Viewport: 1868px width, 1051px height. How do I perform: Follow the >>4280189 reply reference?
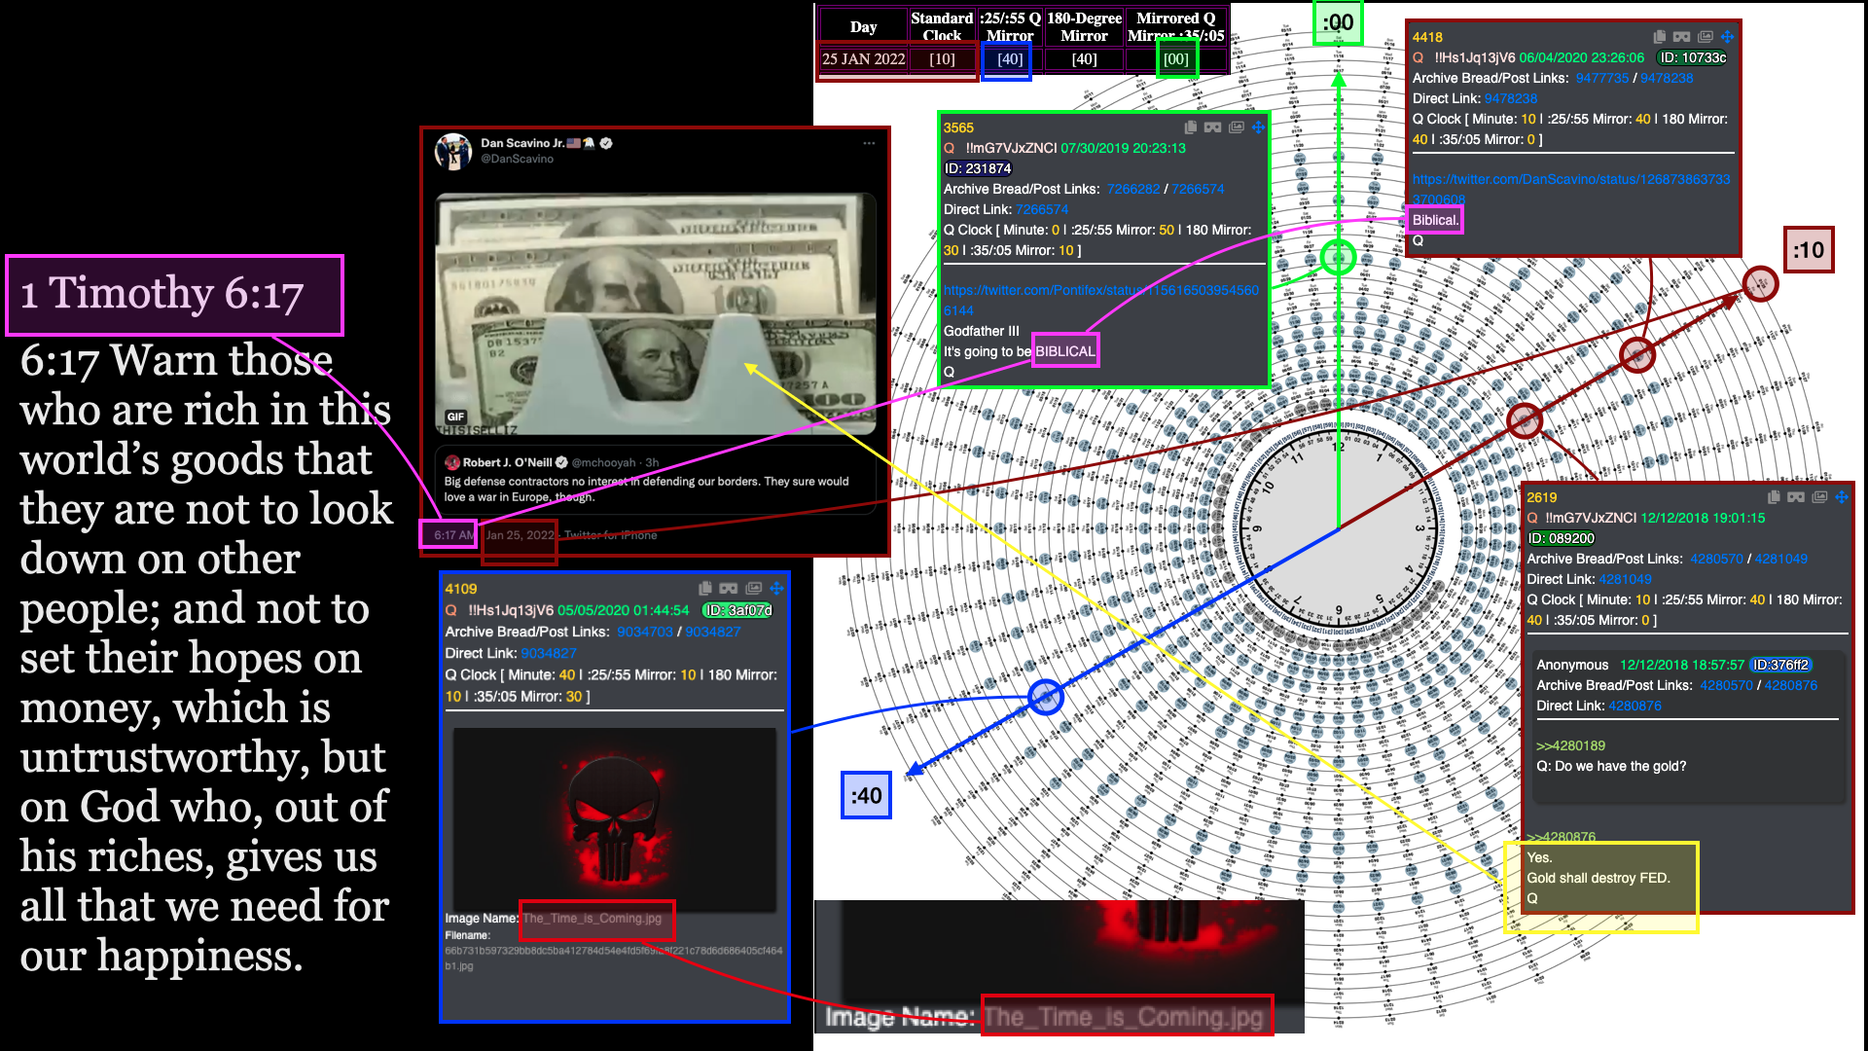[x=1570, y=745]
